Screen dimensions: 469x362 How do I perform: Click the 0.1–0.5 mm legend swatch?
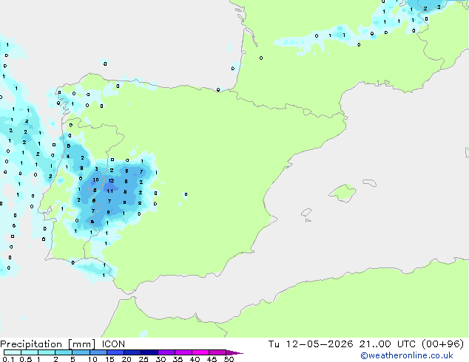point(13,352)
